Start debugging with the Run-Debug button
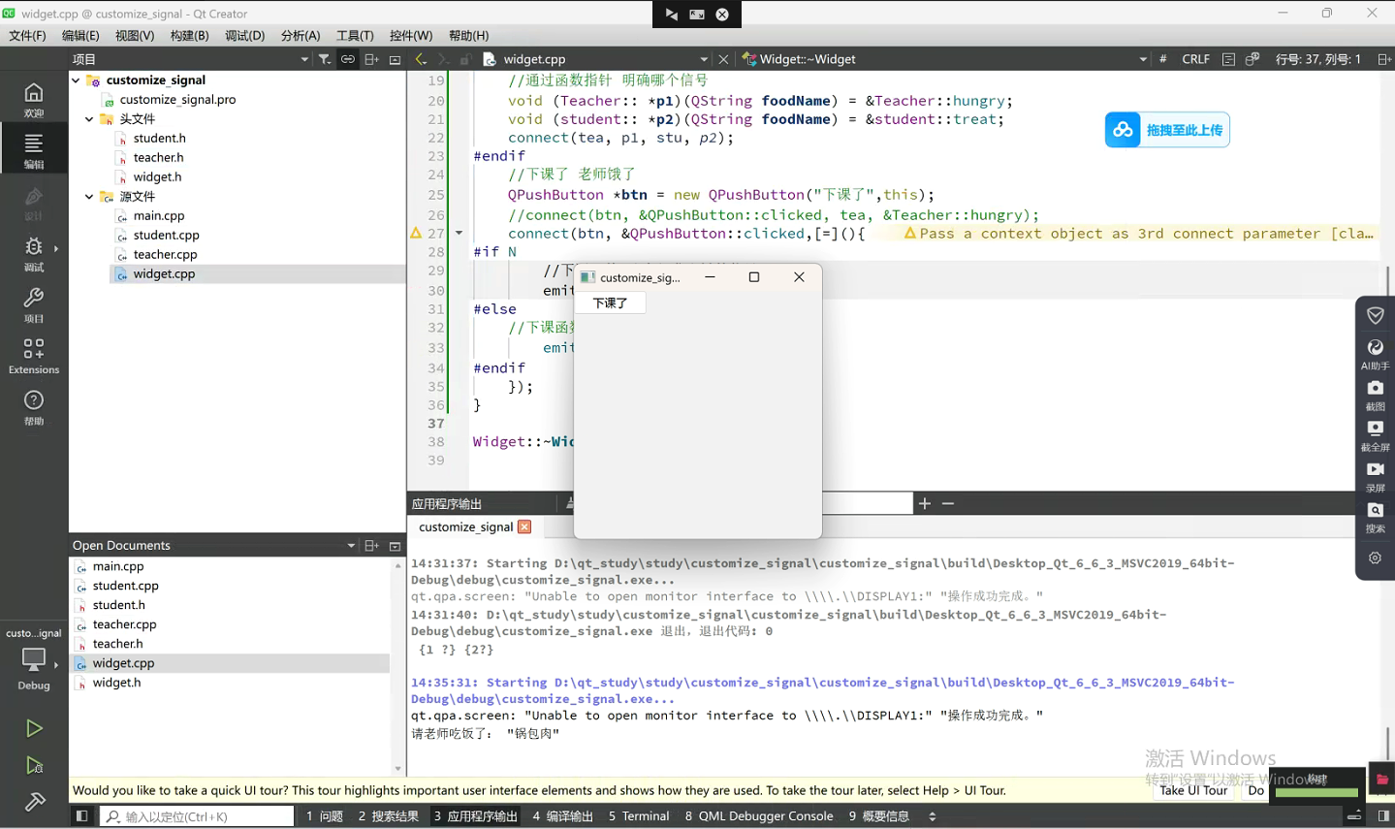Viewport: 1395px width, 829px height. click(34, 766)
